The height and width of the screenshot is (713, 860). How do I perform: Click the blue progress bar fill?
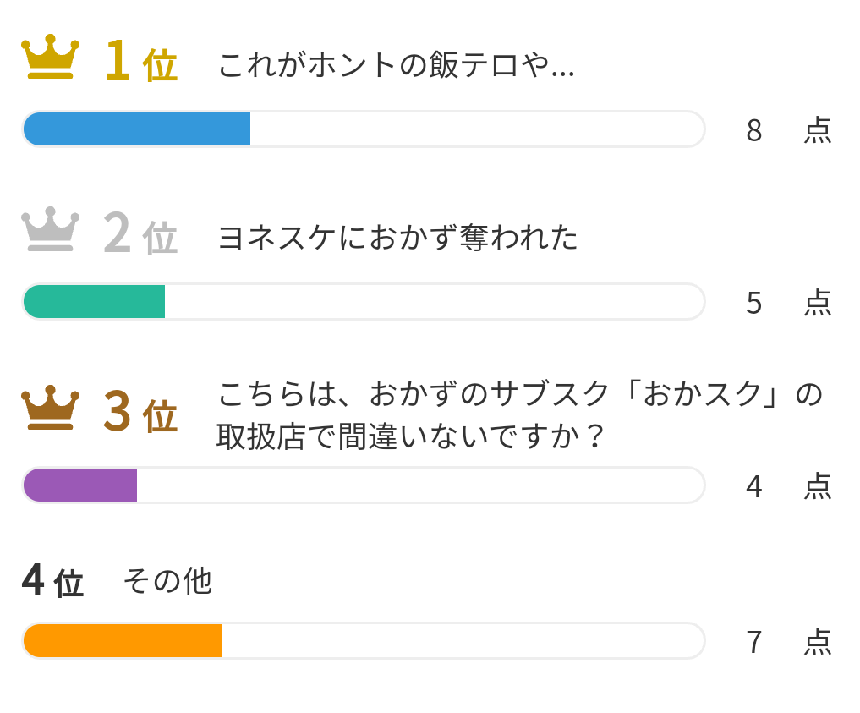click(x=137, y=129)
